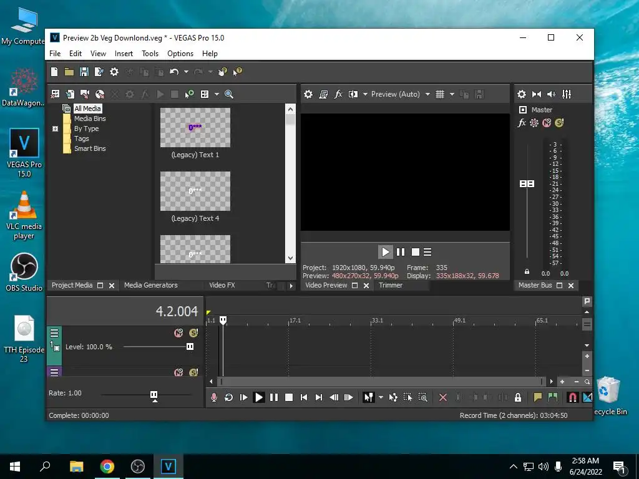The width and height of the screenshot is (639, 479).
Task: Toggle Auto Preview in Project Media toolbar
Action: click(190, 94)
